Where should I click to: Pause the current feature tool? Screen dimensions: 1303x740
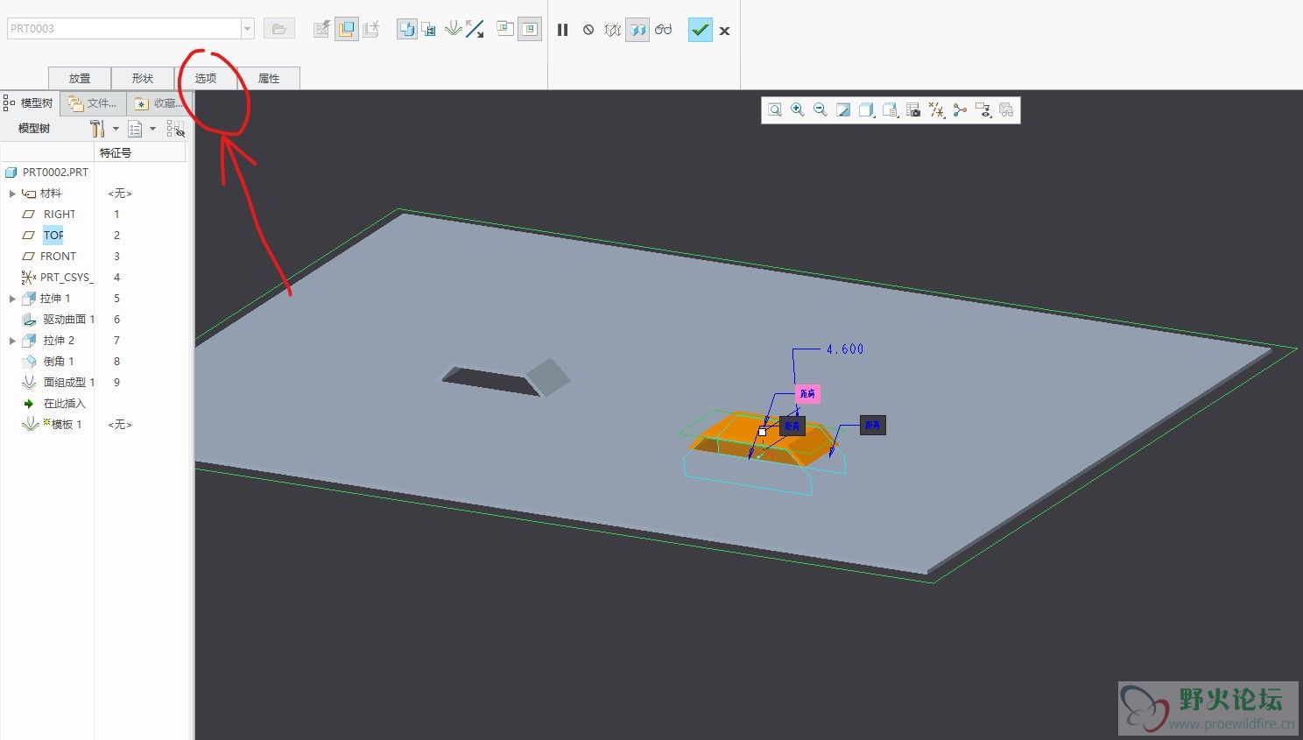[562, 30]
